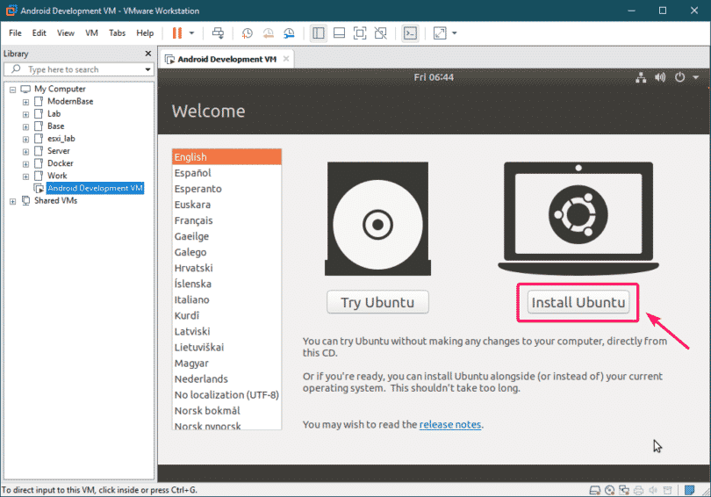Click the hard disk status bar icon
Screen dimensions: 711x497
pos(594,490)
